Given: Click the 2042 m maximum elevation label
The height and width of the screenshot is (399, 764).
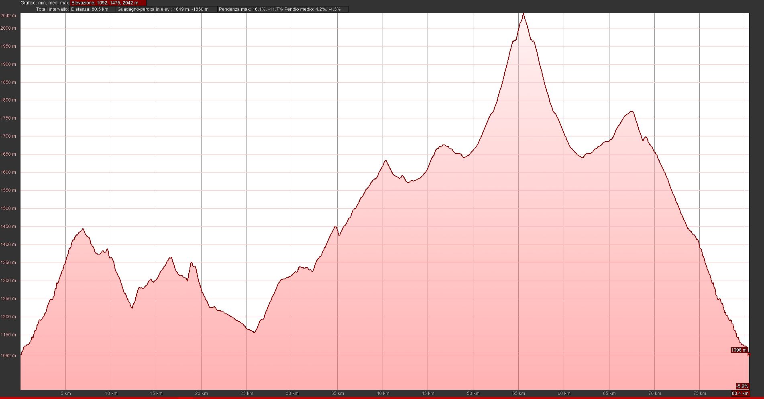Looking at the screenshot, I should point(8,16).
